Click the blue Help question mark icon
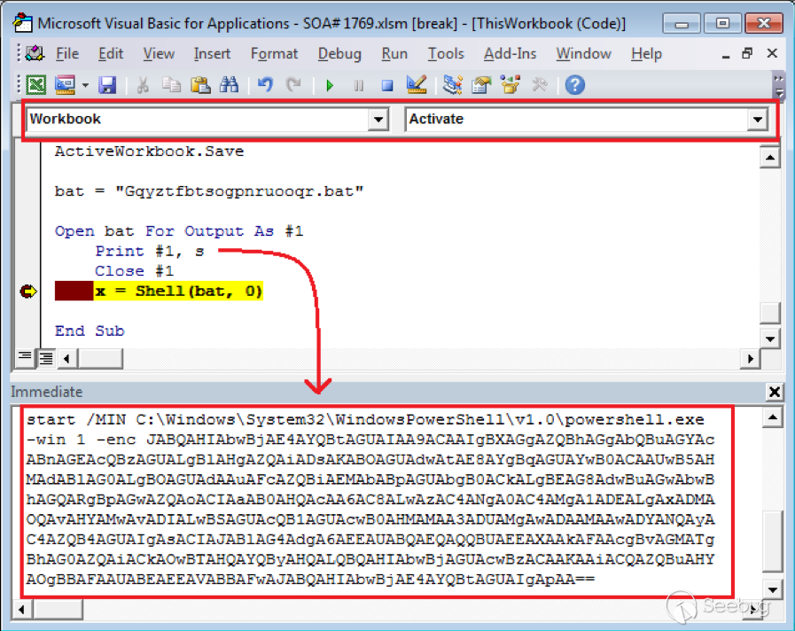 click(574, 85)
